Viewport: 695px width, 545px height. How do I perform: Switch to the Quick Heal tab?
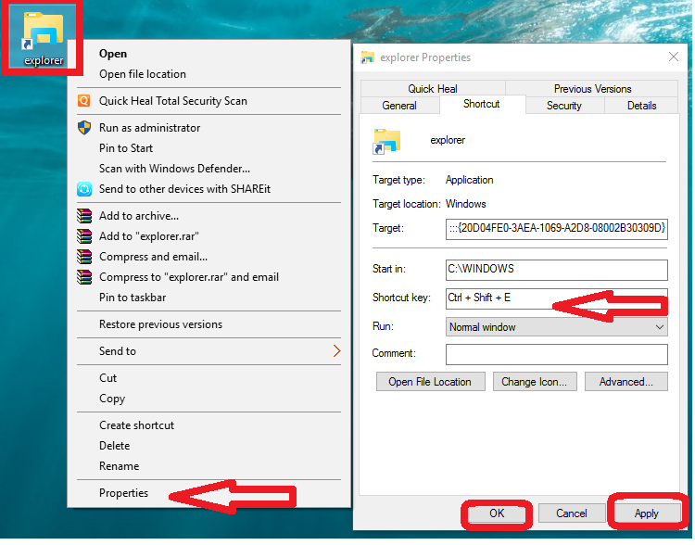tap(433, 89)
